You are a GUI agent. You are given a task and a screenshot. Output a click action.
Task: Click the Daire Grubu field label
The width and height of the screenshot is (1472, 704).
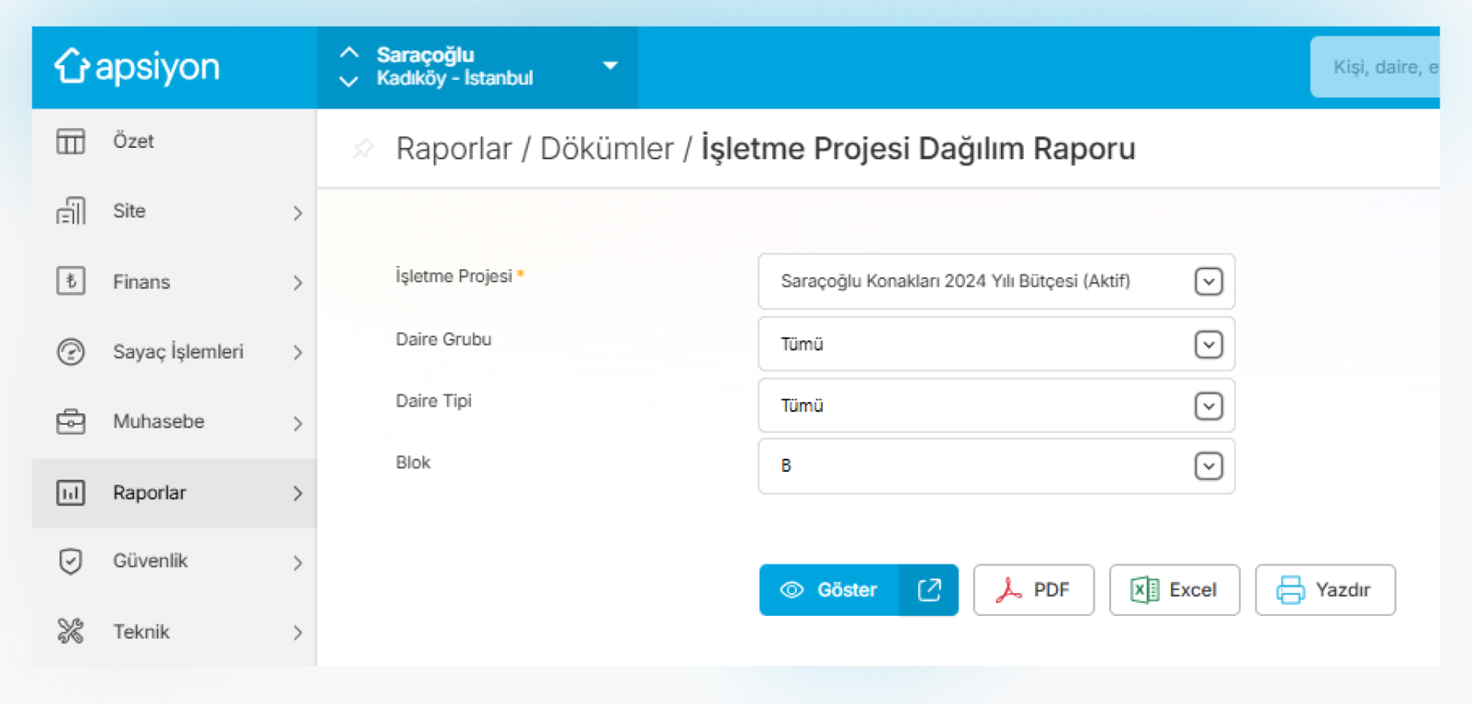coord(444,340)
